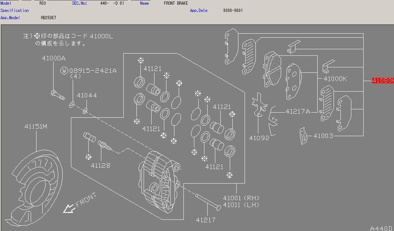Click part number 41000K
This screenshot has height=231, width=394.
coord(335,78)
